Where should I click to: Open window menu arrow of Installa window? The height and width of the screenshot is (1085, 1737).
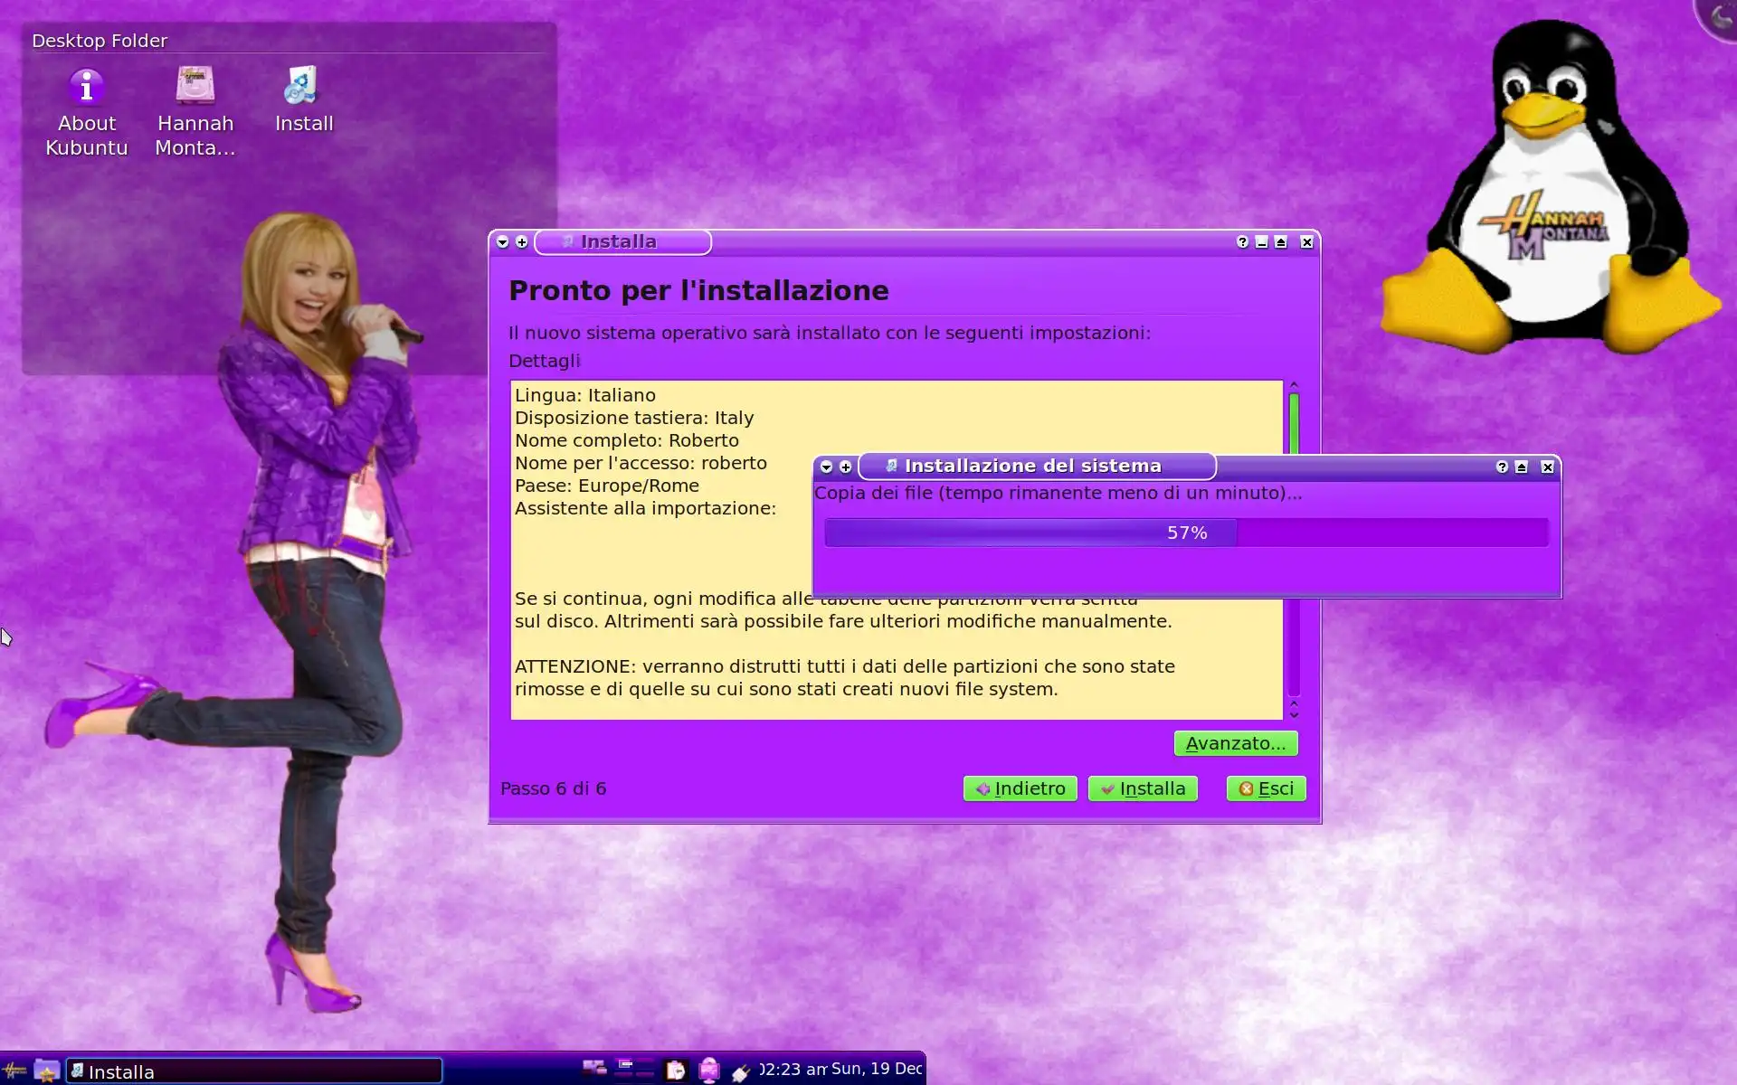coord(503,242)
